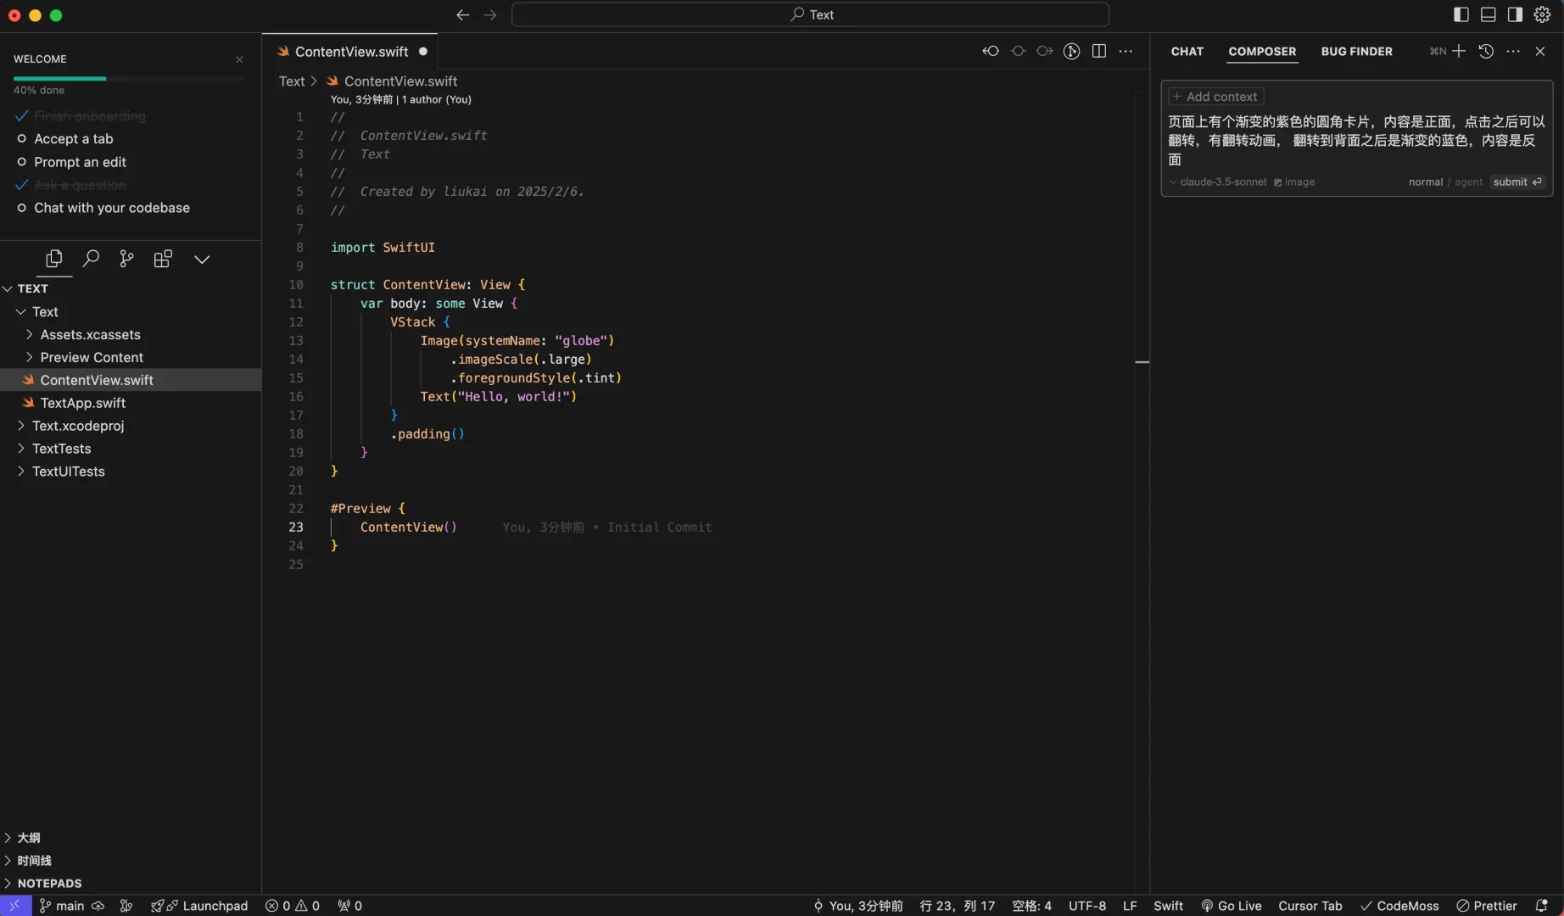Open the search icon in the sidebar panel
Screen dimensions: 1564x916
coord(91,259)
